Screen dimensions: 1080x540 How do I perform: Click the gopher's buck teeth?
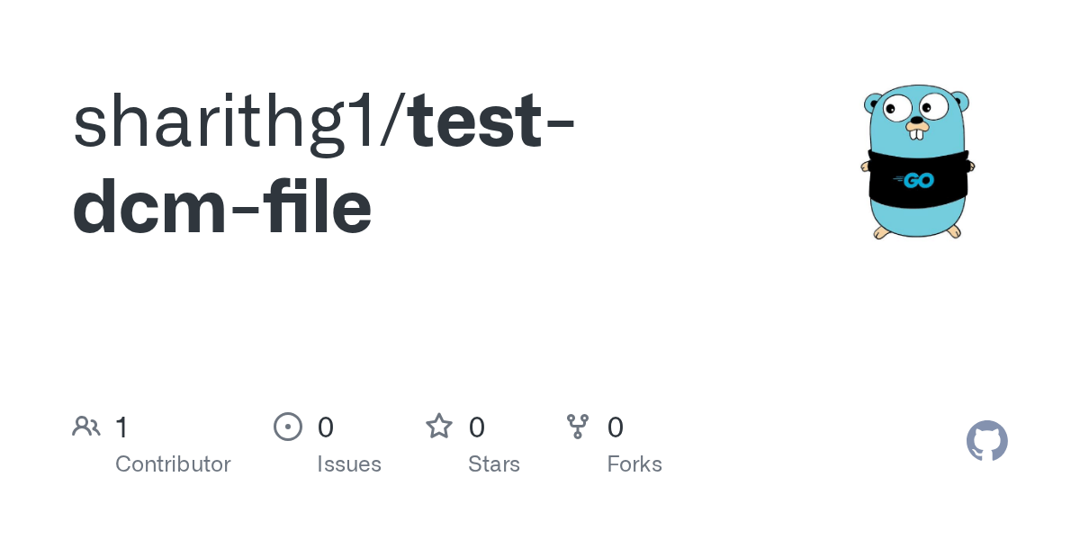click(x=917, y=133)
